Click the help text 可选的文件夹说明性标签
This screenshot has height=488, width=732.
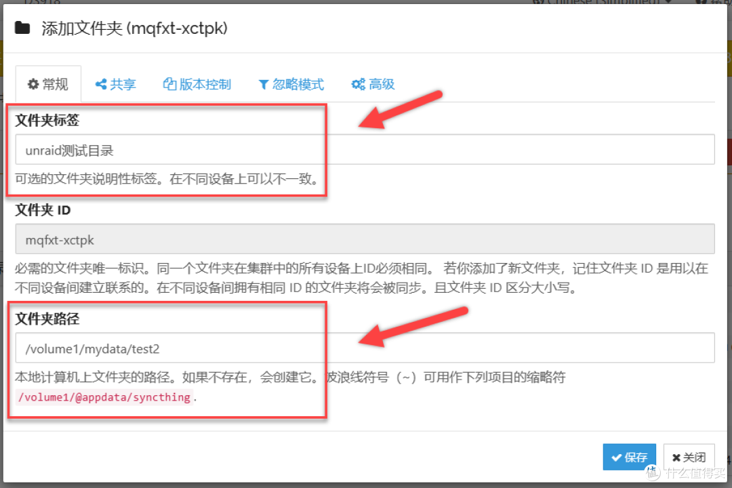click(167, 179)
